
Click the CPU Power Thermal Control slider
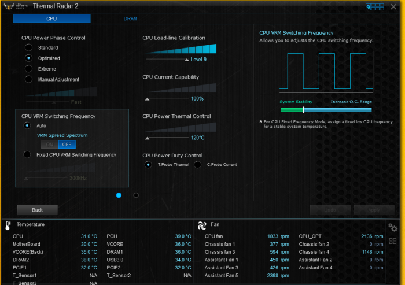click(147, 138)
